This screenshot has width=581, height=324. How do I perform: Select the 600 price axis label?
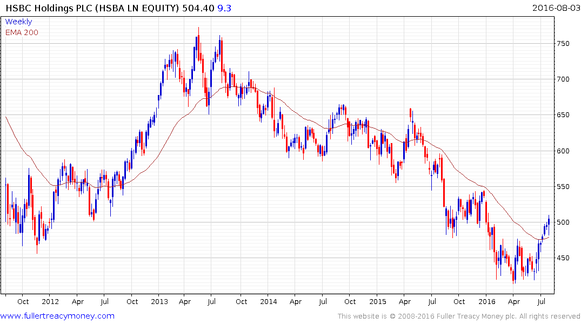pyautogui.click(x=563, y=151)
